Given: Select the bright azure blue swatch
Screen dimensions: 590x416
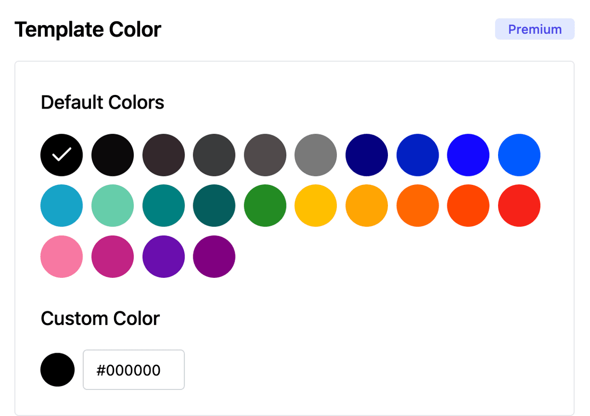Looking at the screenshot, I should 519,155.
